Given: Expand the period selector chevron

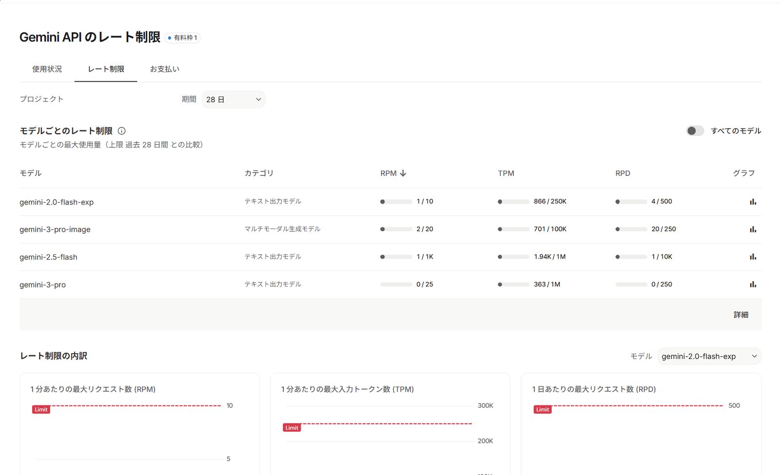Looking at the screenshot, I should point(258,99).
